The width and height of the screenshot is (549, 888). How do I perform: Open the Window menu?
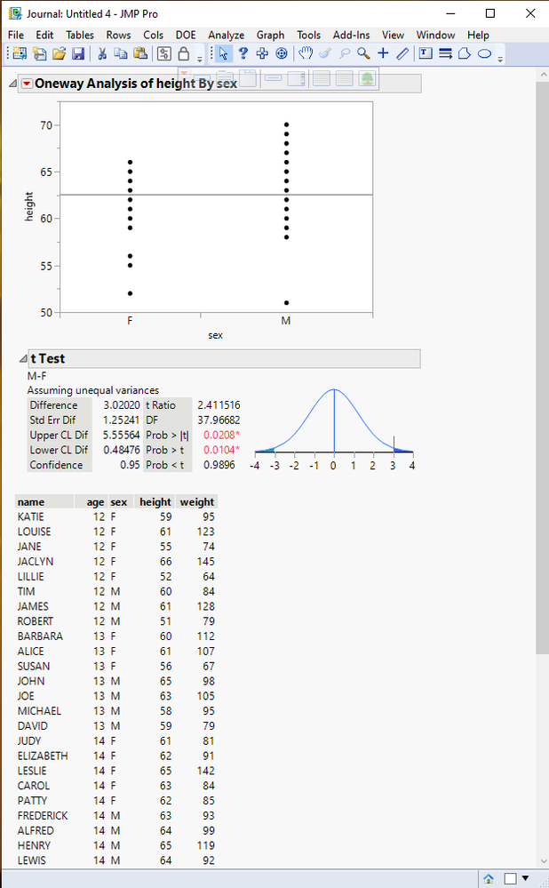tap(435, 36)
